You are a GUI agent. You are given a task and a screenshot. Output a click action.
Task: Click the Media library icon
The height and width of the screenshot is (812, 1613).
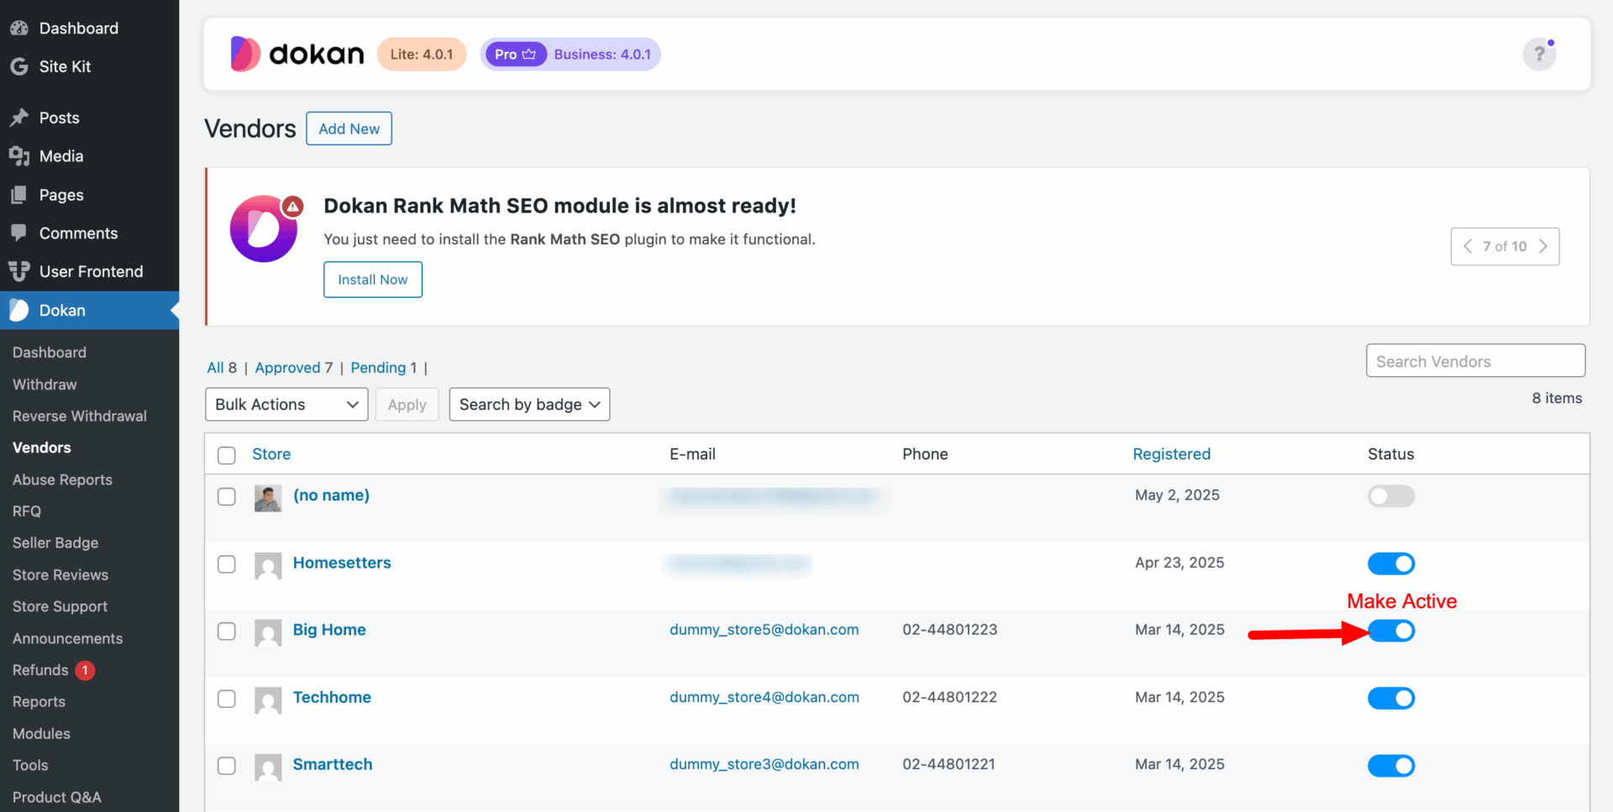coord(19,156)
